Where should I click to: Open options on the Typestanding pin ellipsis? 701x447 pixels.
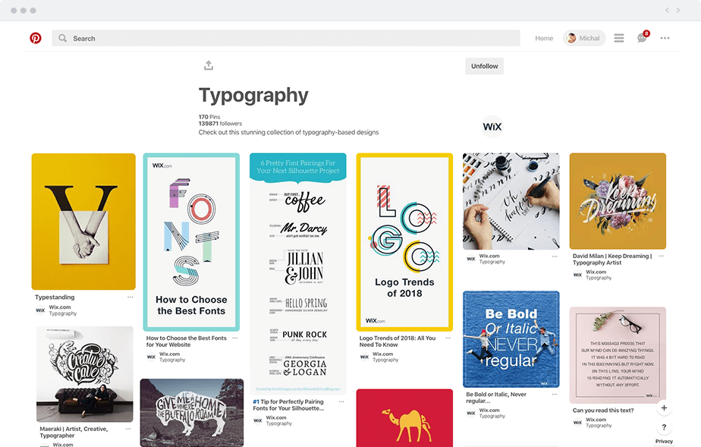pos(130,297)
